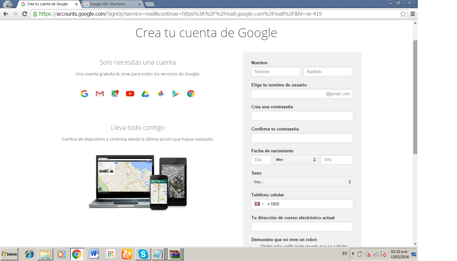This screenshot has width=457, height=261.
Task: Launch WinRAR from the taskbar
Action: [x=175, y=254]
